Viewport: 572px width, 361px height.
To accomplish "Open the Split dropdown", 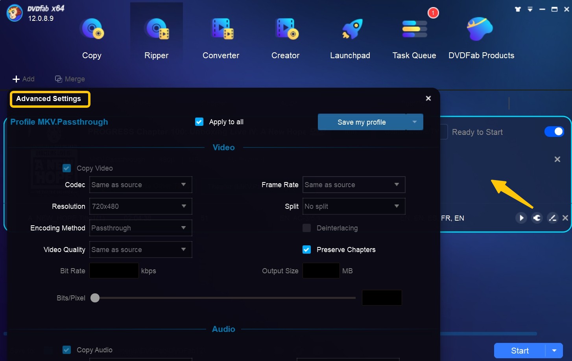I will (x=354, y=206).
